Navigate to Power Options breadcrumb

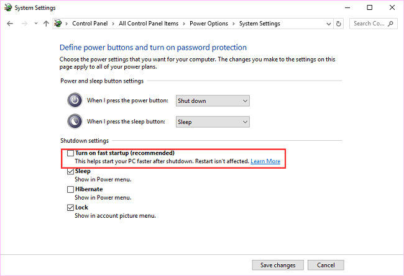click(x=210, y=24)
